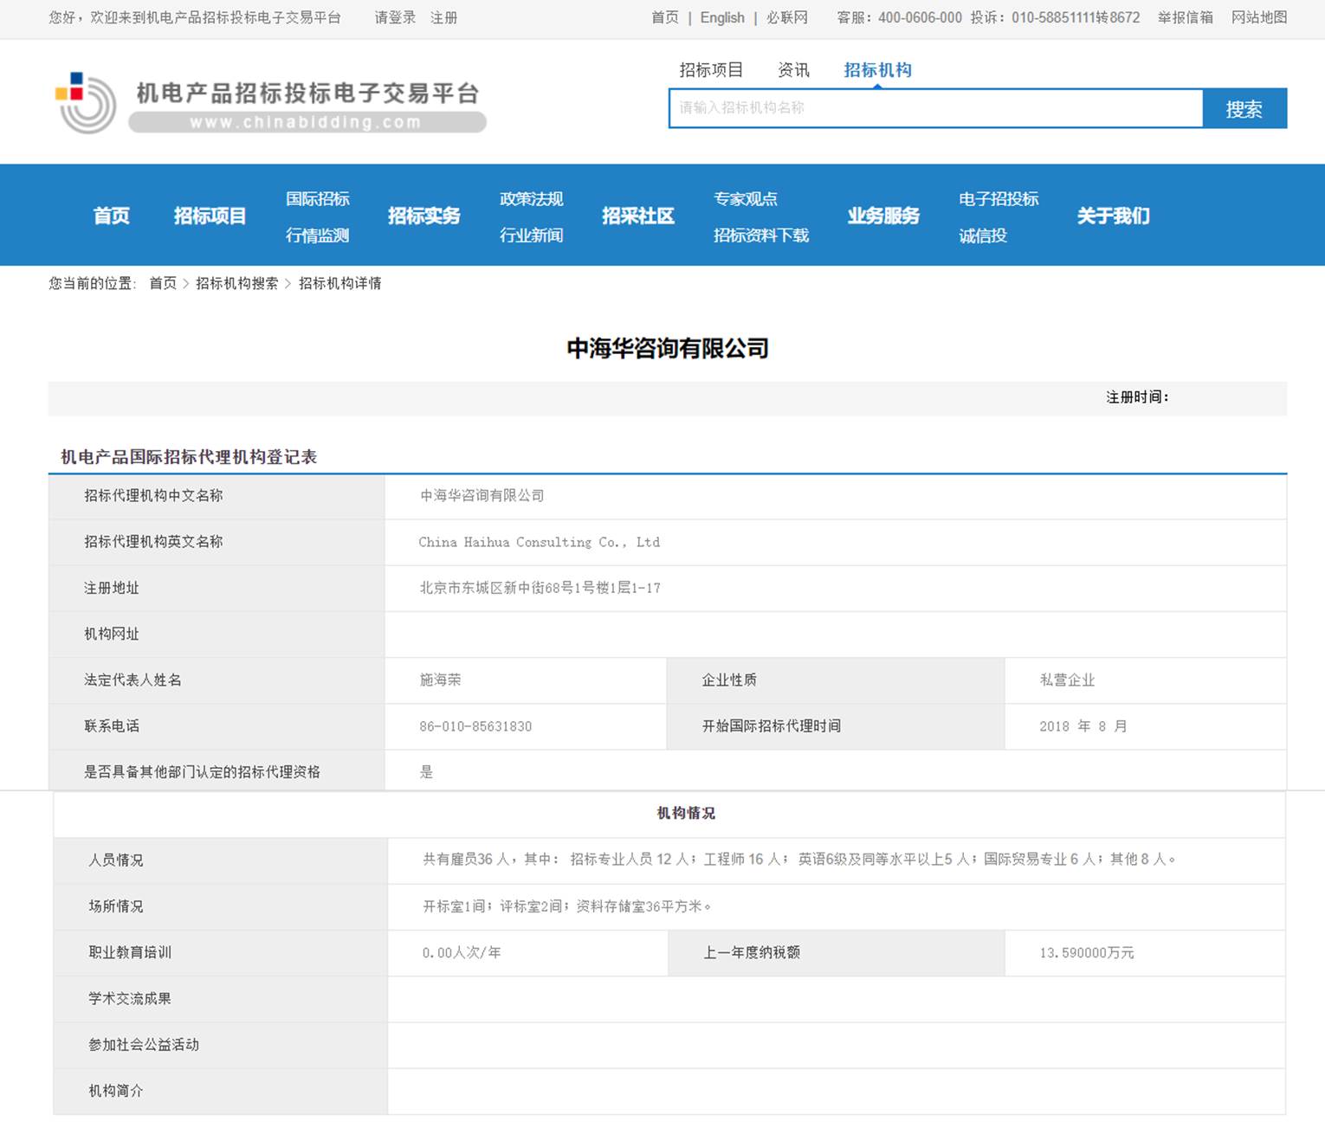Switch to the 招标项目 search tab
This screenshot has width=1325, height=1128.
coord(711,70)
